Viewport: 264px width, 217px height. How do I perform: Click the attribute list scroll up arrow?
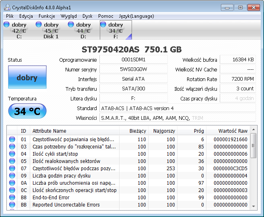(254, 129)
